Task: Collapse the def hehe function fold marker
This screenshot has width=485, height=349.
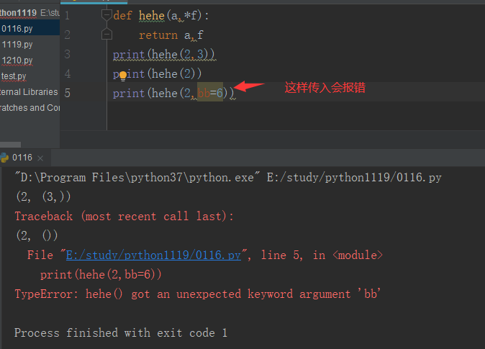Action: 106,15
